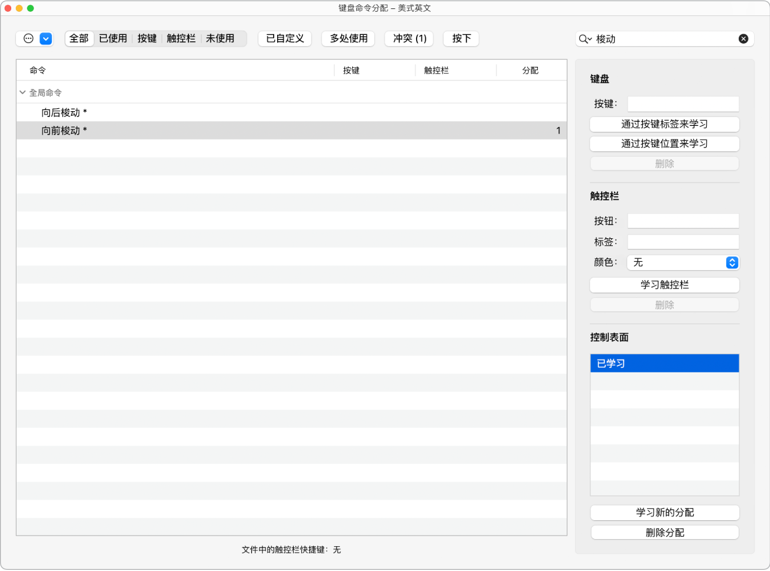Clear the search with the X icon
The height and width of the screenshot is (571, 770).
pyautogui.click(x=743, y=38)
